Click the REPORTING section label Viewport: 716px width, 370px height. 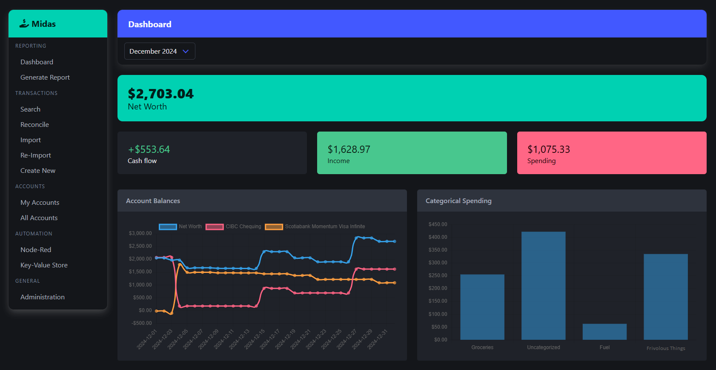click(31, 46)
